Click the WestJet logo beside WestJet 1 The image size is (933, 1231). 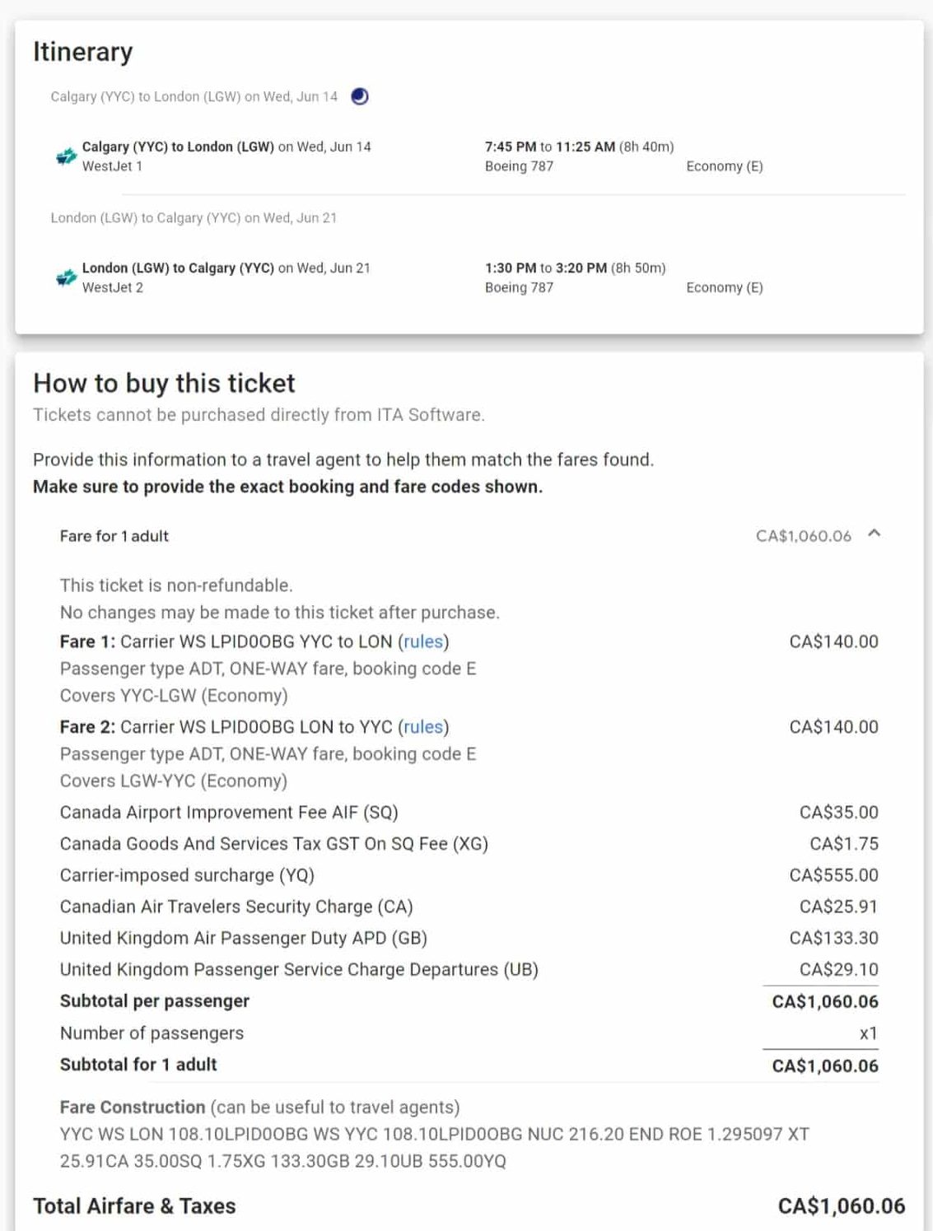coord(66,156)
